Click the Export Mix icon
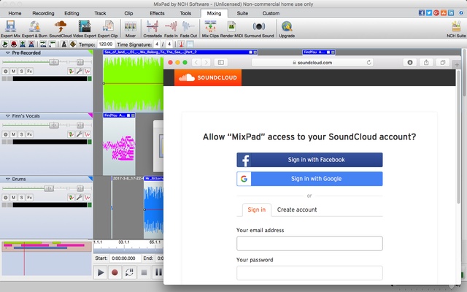Image resolution: width=467 pixels, height=292 pixels. click(x=11, y=28)
